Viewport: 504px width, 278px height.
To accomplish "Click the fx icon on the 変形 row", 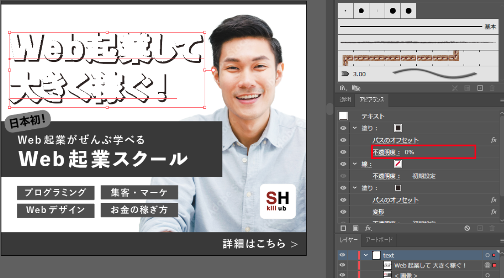I will [x=494, y=212].
